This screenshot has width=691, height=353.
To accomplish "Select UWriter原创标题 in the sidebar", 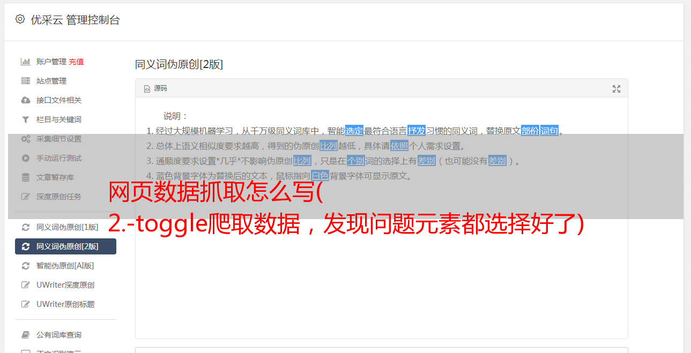I will click(65, 304).
